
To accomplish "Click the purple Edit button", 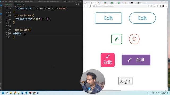I will pyautogui.click(x=136, y=60).
